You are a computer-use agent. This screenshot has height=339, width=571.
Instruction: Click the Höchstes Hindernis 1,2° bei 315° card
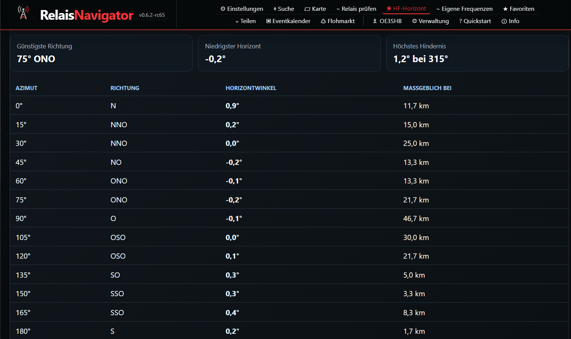[477, 53]
